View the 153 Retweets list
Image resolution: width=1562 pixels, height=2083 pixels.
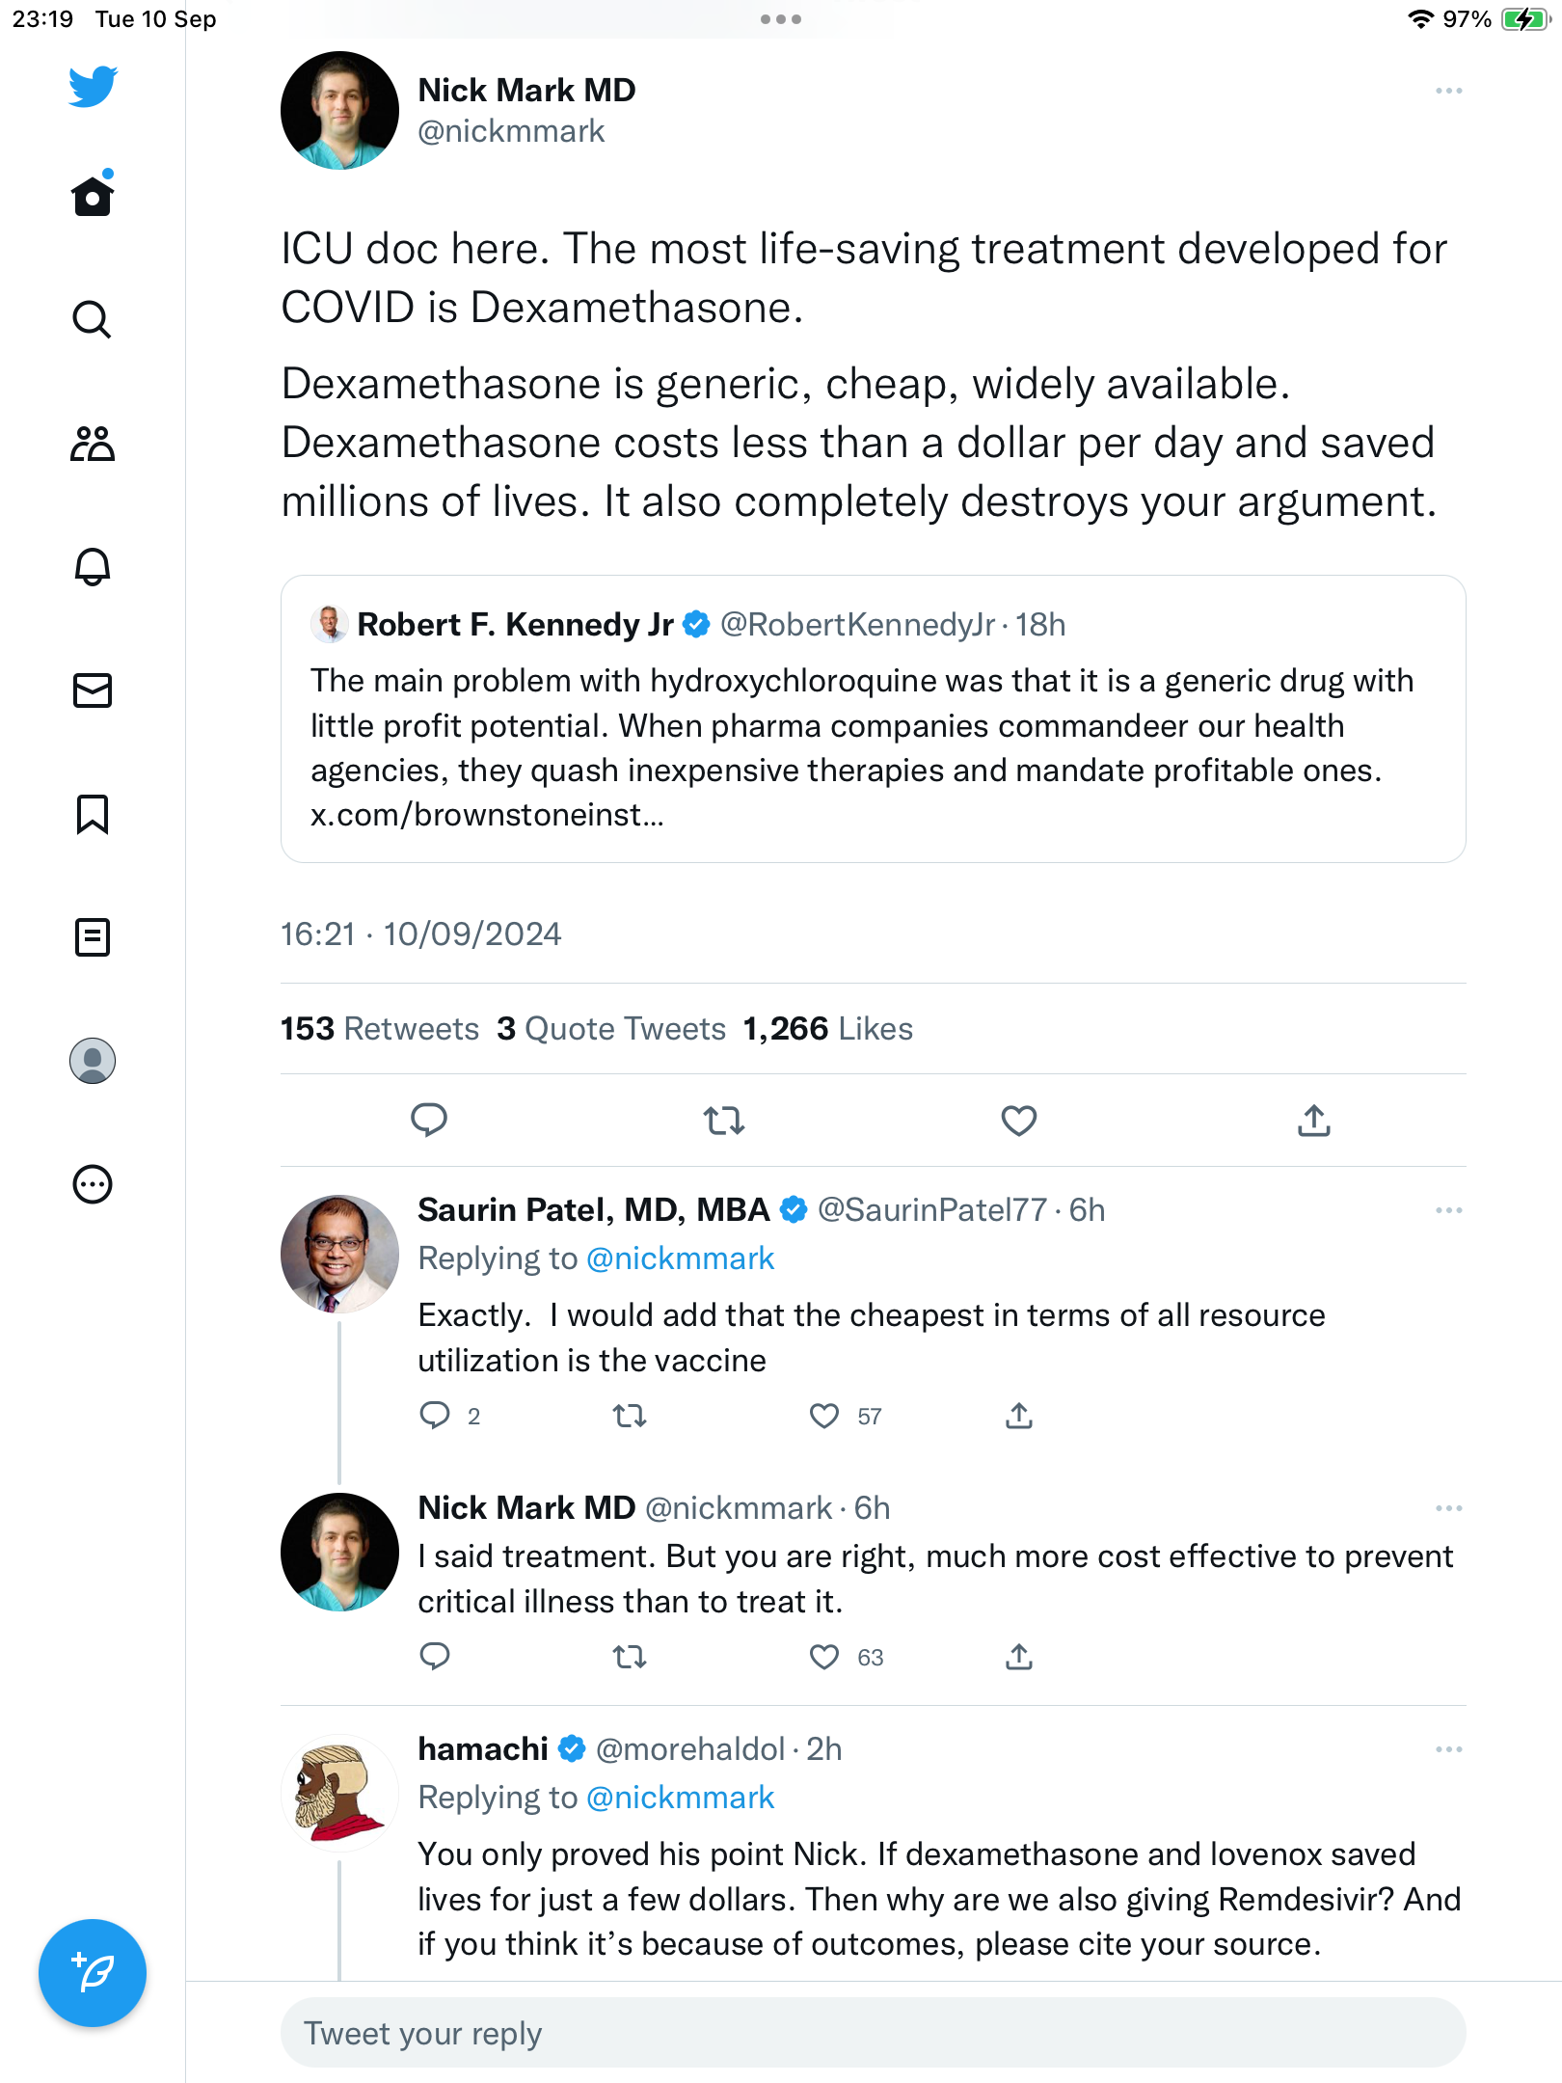click(379, 1029)
